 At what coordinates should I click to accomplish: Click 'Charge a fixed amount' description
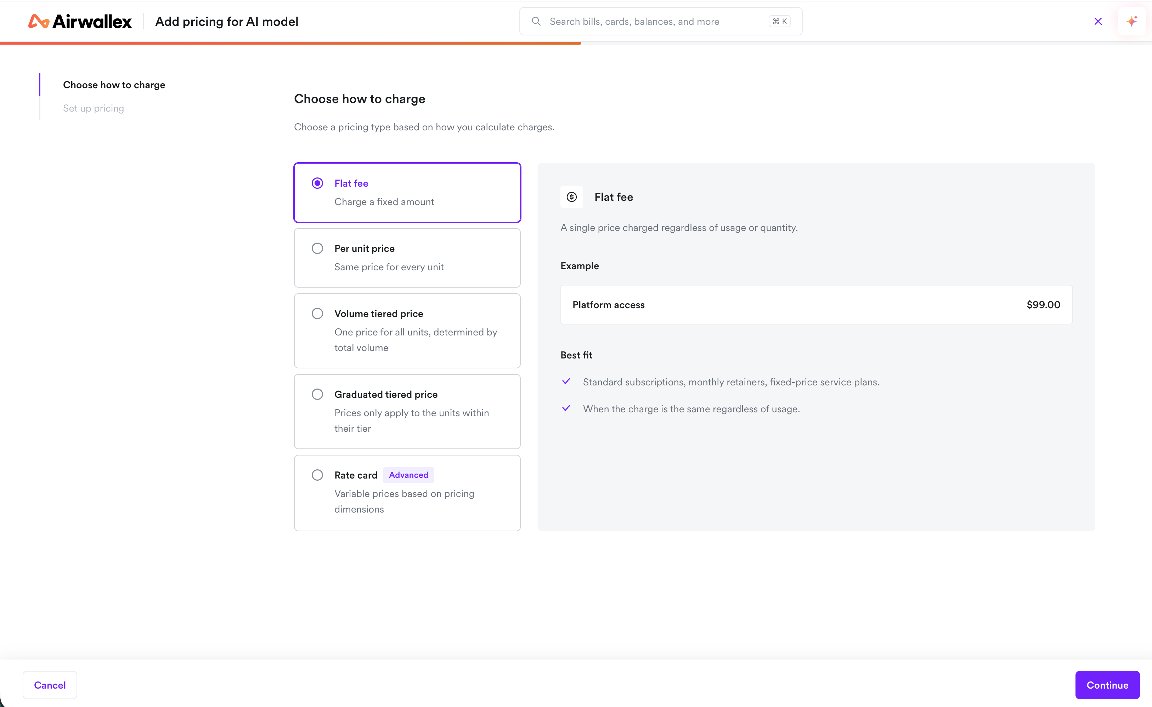(384, 202)
